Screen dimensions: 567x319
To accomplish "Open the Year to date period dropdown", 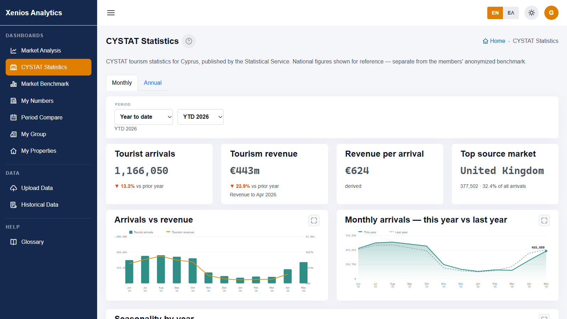I will (x=144, y=117).
